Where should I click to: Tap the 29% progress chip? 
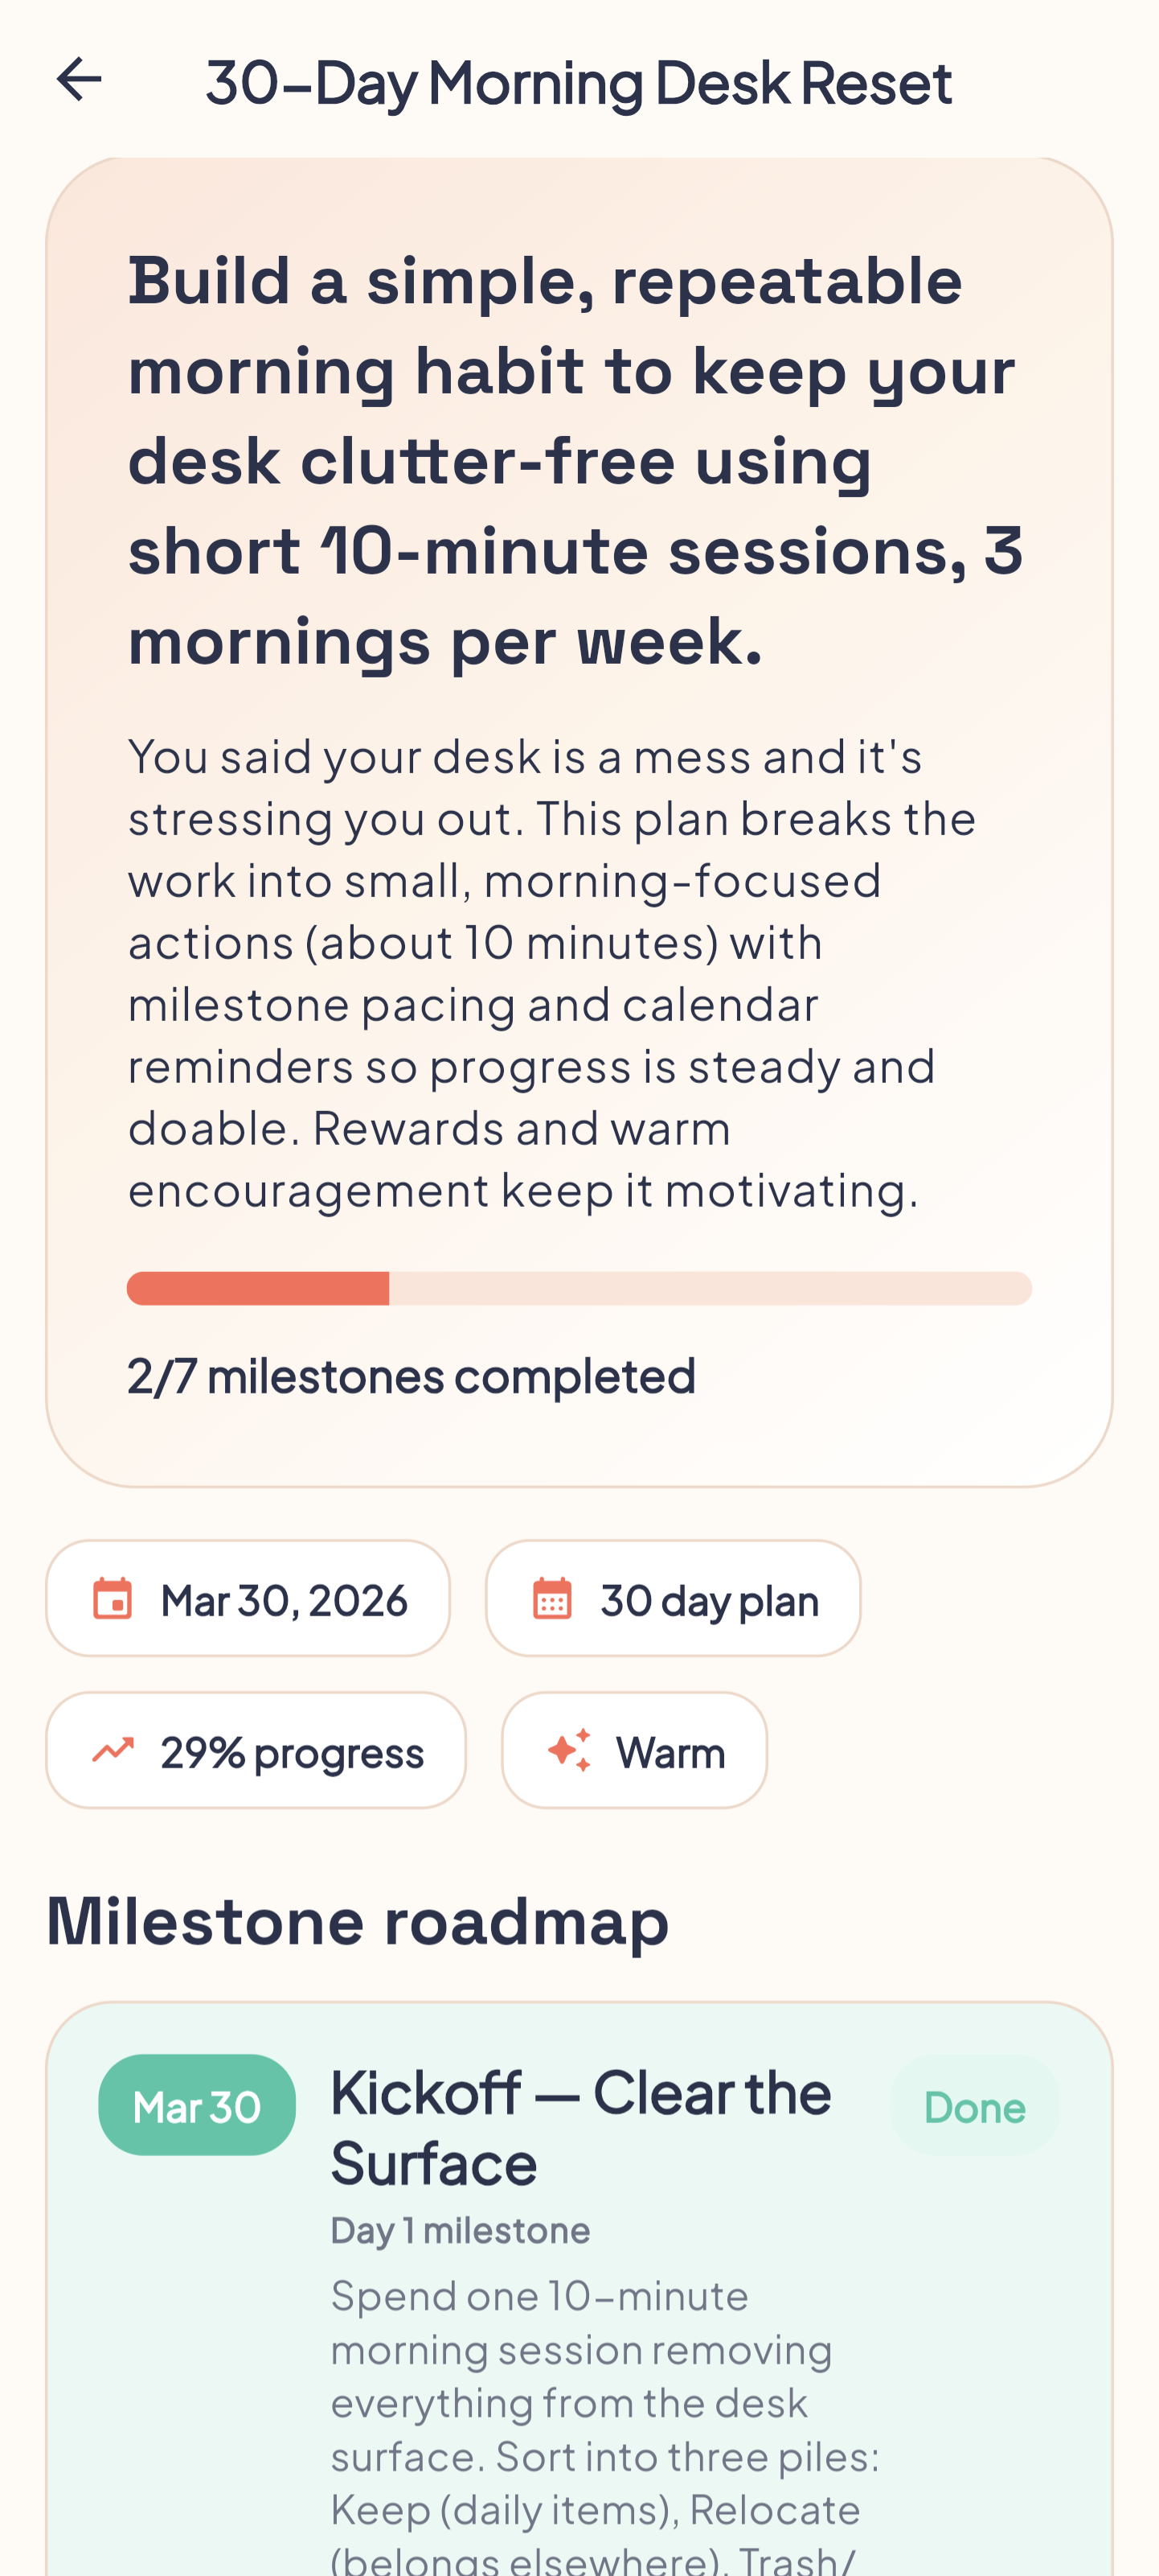pos(256,1751)
